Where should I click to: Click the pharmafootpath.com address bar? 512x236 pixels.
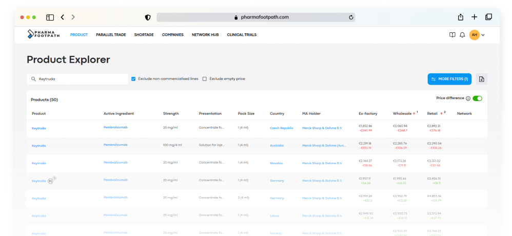[255, 17]
